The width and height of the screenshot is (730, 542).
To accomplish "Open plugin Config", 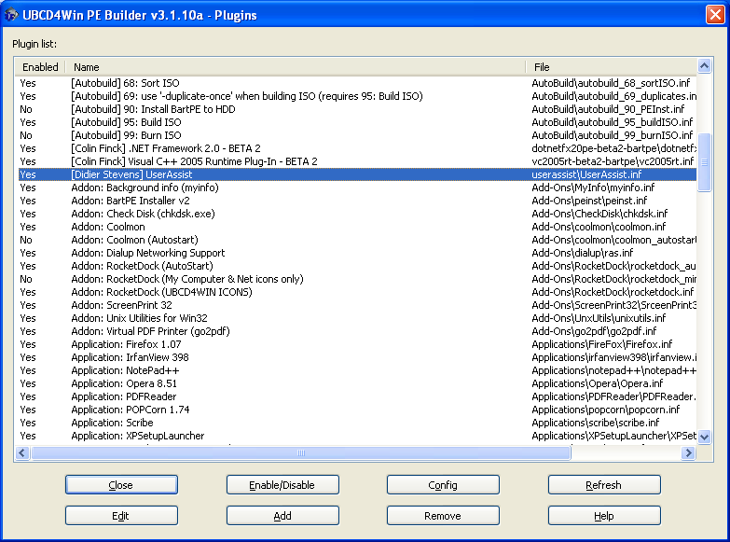I will tap(443, 485).
